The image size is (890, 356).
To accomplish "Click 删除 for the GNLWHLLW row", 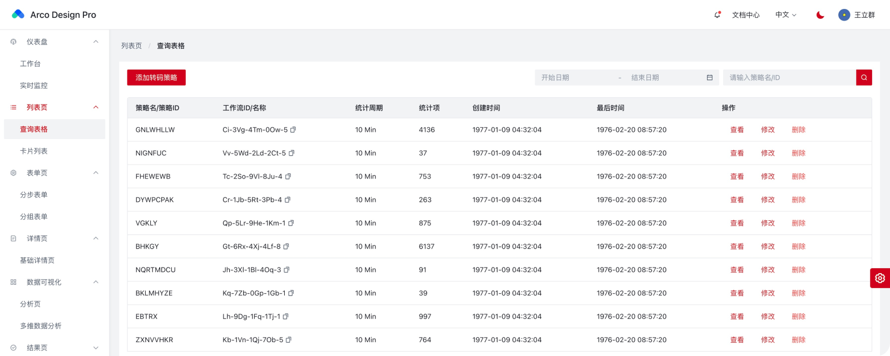I will 798,130.
